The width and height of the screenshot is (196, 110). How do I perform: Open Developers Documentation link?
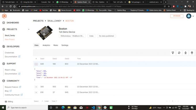click(x=13, y=56)
